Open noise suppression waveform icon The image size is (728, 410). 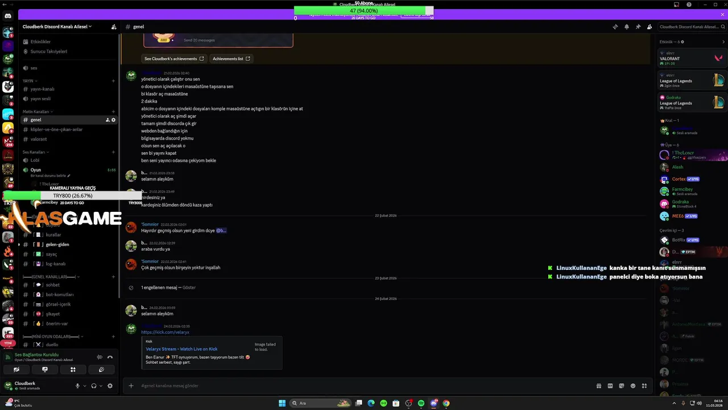click(x=100, y=357)
